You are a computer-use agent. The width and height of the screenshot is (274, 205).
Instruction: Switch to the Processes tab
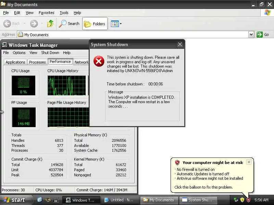pos(37,62)
